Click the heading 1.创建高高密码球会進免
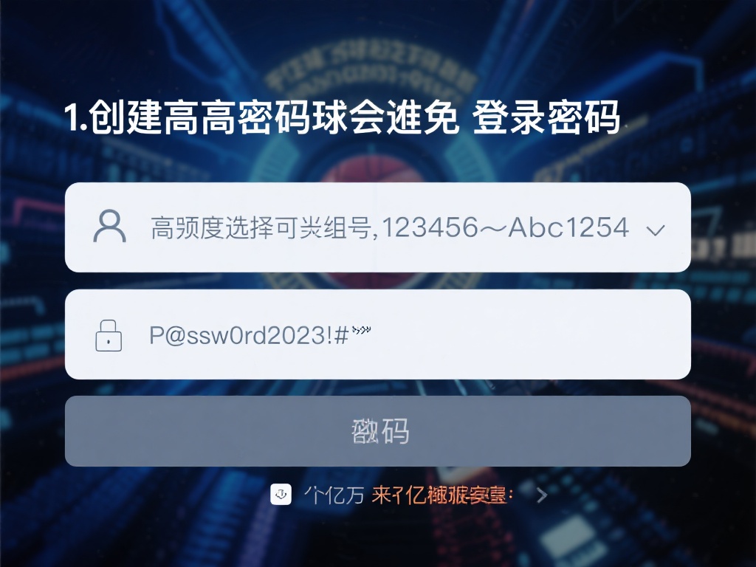Image resolution: width=756 pixels, height=567 pixels. click(262, 117)
